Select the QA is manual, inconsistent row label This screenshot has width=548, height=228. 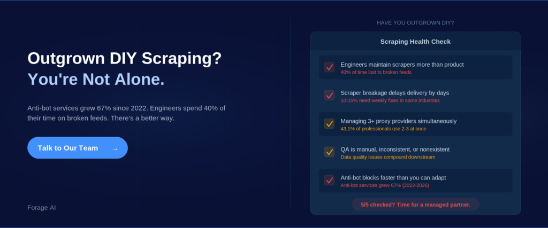click(x=395, y=149)
